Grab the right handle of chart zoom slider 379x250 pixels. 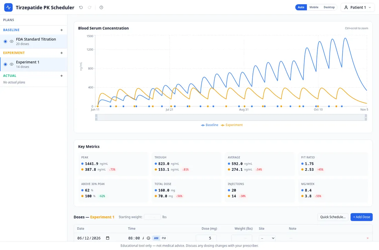coord(366,117)
